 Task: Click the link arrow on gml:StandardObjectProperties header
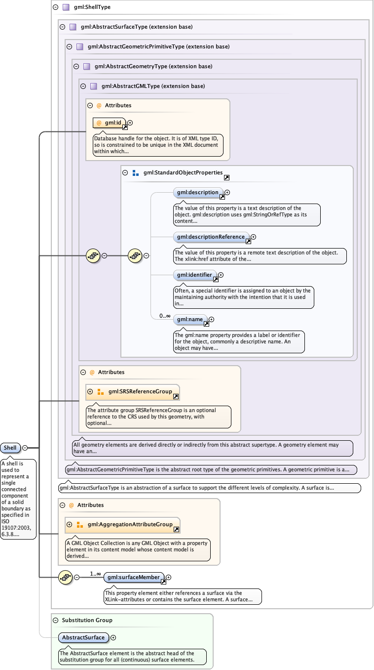point(226,177)
